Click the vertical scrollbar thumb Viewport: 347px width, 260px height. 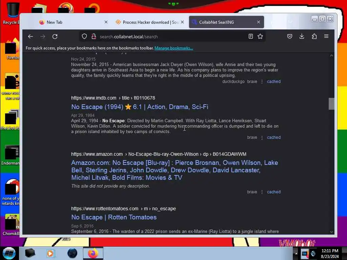point(331,104)
